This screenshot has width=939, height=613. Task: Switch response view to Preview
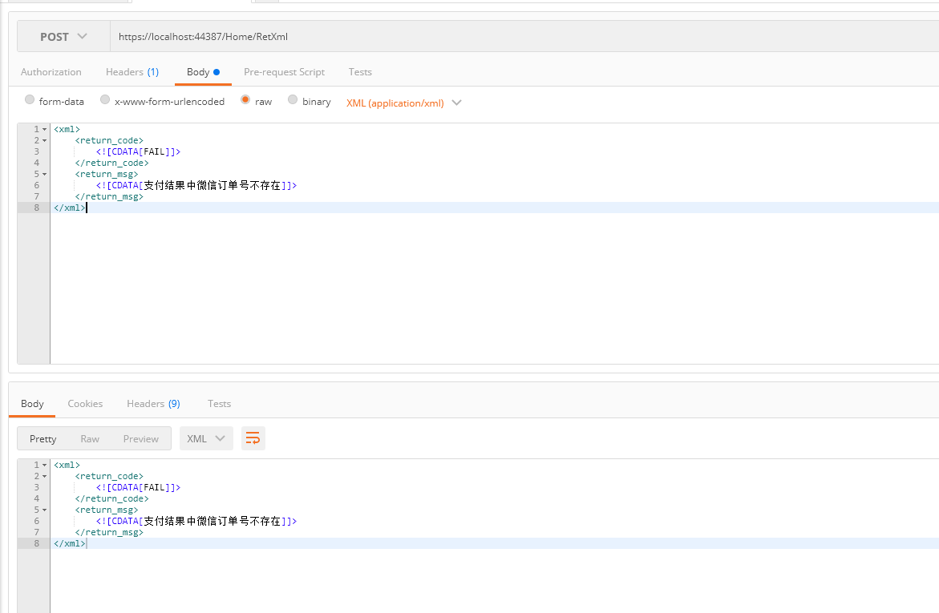pyautogui.click(x=141, y=438)
